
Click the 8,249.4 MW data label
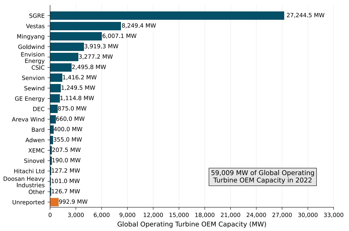pos(139,26)
